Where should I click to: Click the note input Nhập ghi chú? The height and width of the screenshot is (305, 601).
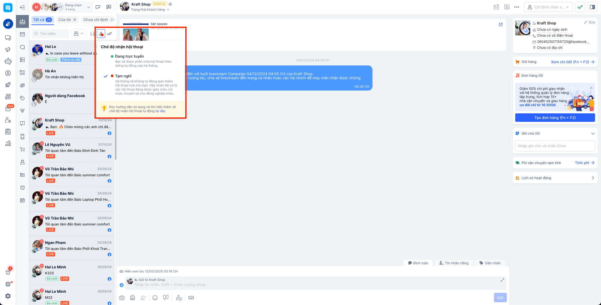tap(555, 146)
